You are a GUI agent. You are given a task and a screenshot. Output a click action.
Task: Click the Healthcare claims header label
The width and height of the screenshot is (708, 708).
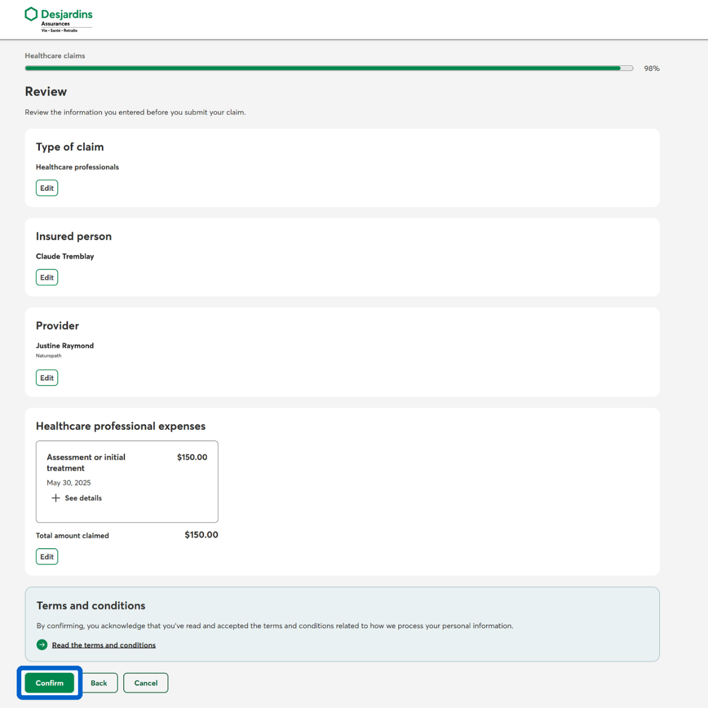[55, 56]
